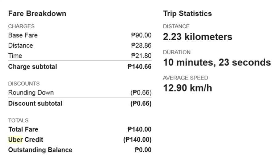Click the Discount subtotal label
The height and width of the screenshot is (162, 278).
[x=35, y=103]
